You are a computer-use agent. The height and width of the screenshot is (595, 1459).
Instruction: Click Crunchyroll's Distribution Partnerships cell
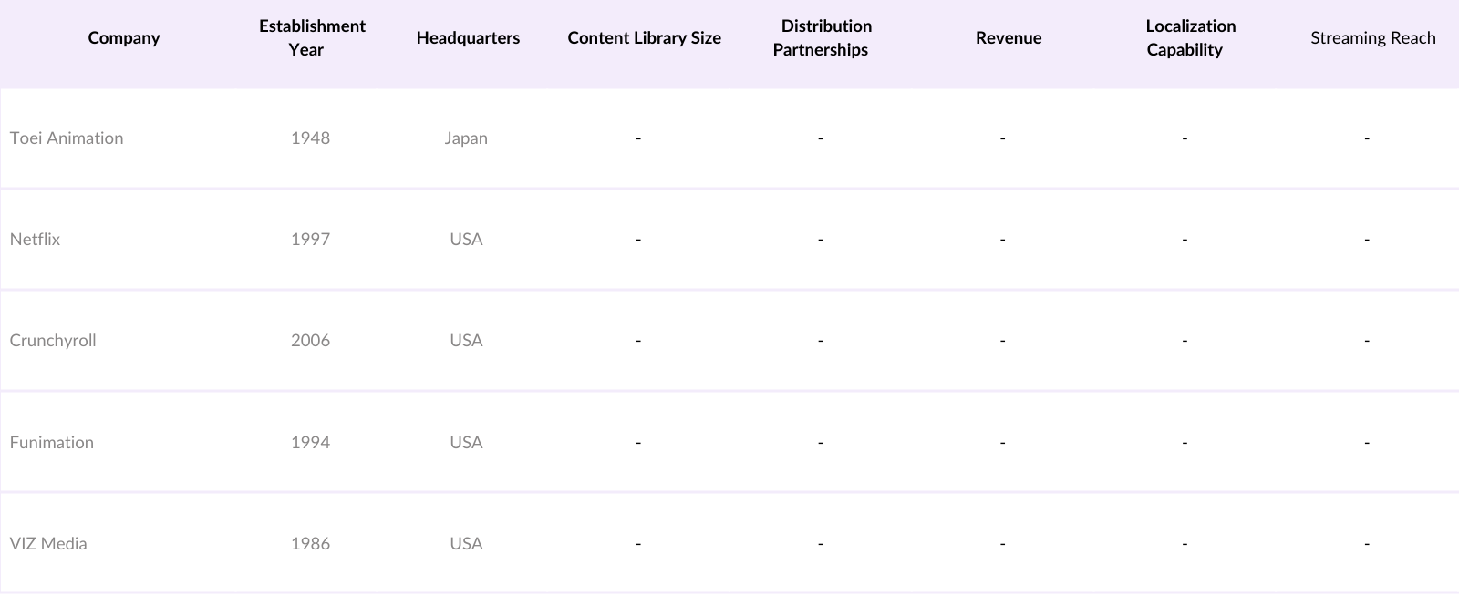pyautogui.click(x=821, y=341)
